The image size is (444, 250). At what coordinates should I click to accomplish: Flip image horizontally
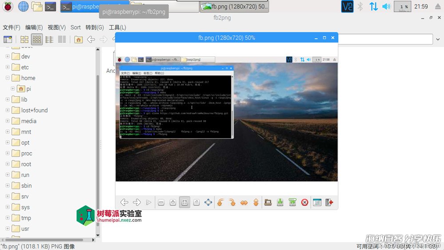coord(244,202)
